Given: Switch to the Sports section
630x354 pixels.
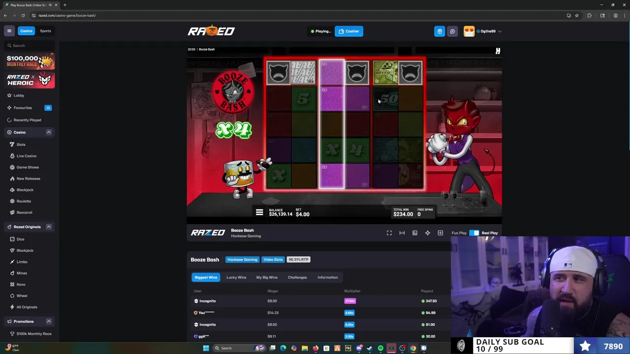Looking at the screenshot, I should pos(45,31).
